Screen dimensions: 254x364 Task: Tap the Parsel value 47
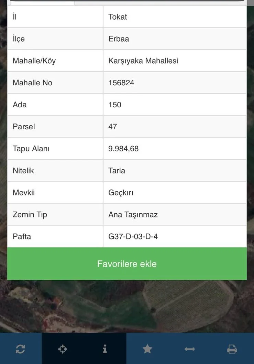113,127
